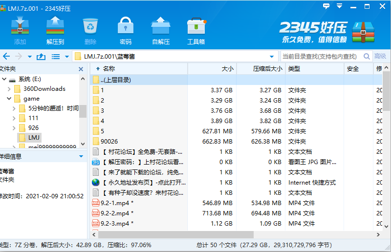Open the 工具箱 (Toolbox) icon
This screenshot has width=391, height=252.
(196, 31)
